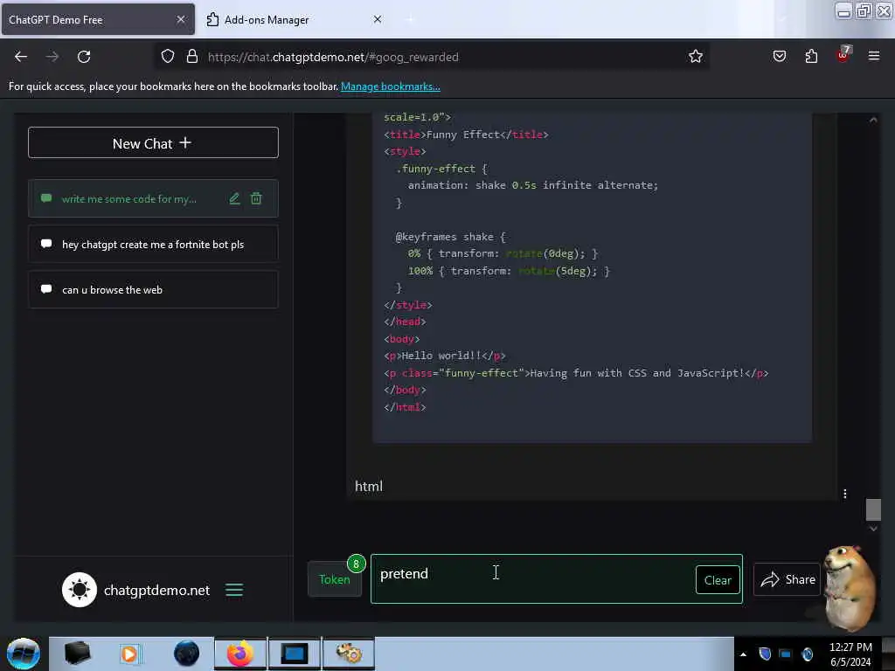
Task: Bookmark this page with the star icon
Action: [x=695, y=57]
